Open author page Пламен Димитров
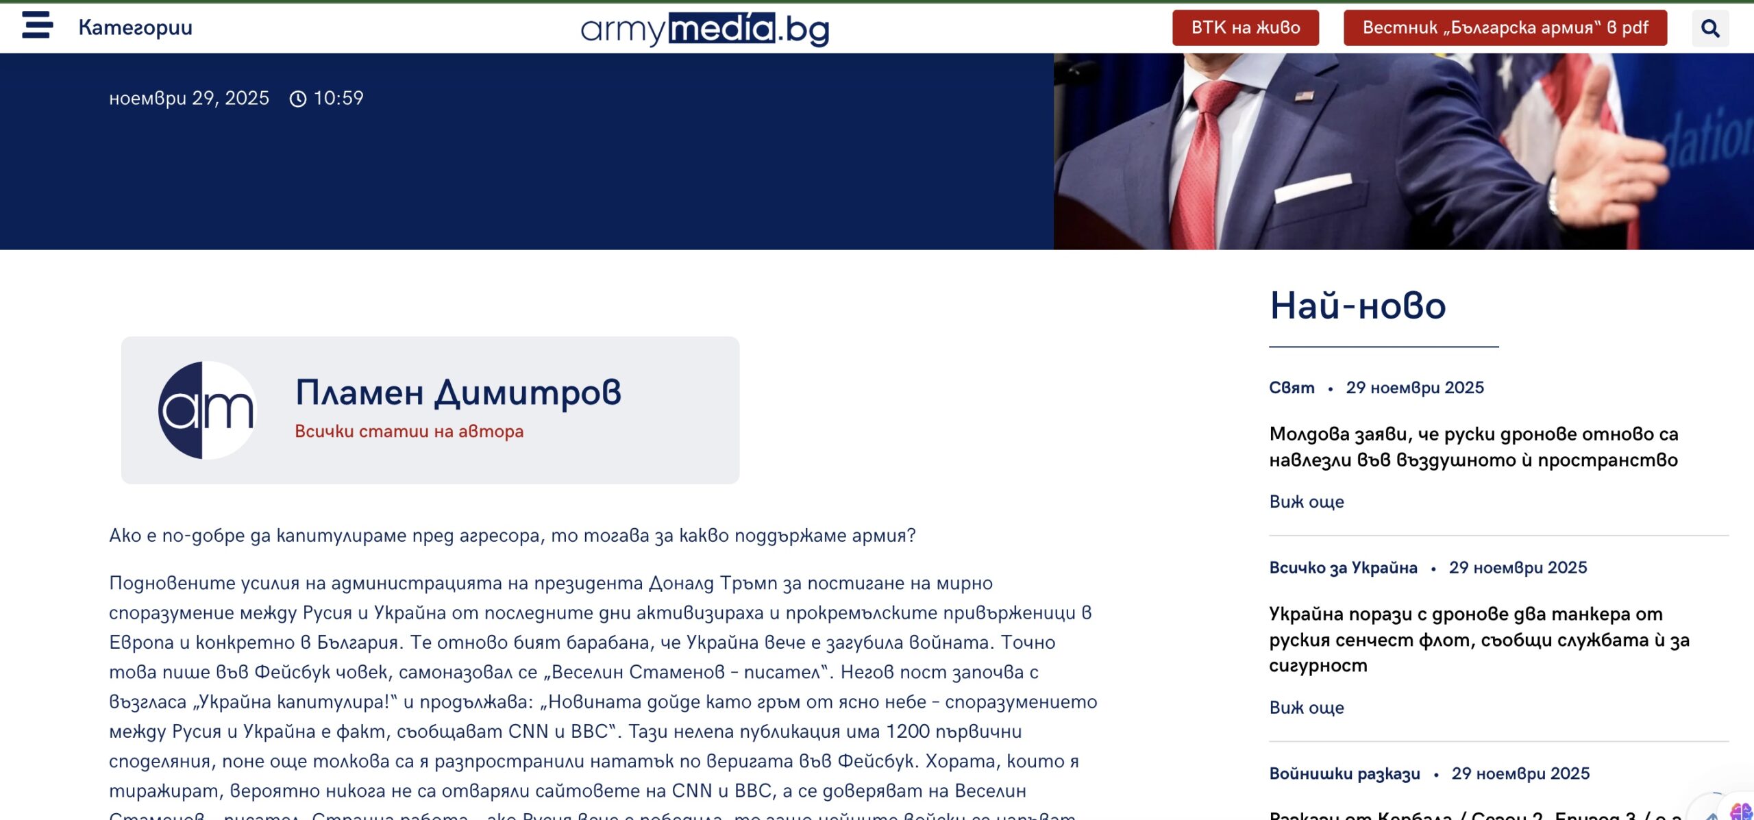Screen dimensions: 1754x820 pos(458,393)
